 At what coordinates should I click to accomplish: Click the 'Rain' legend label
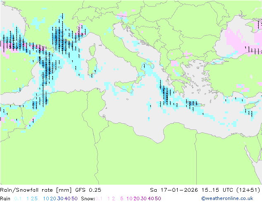pyautogui.click(x=5, y=199)
